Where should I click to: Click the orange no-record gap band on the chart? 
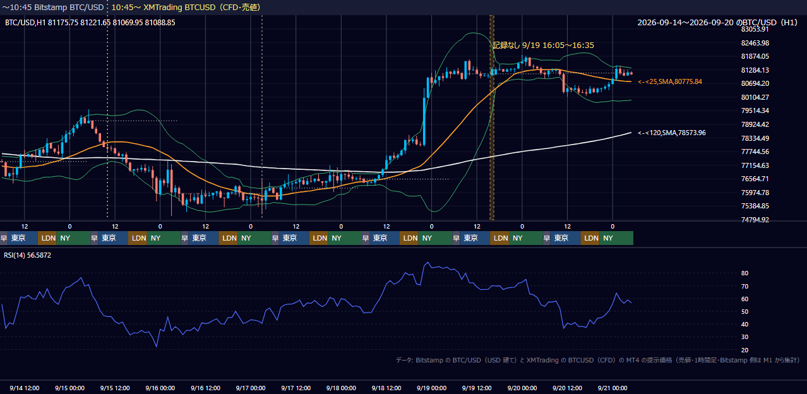(x=492, y=117)
